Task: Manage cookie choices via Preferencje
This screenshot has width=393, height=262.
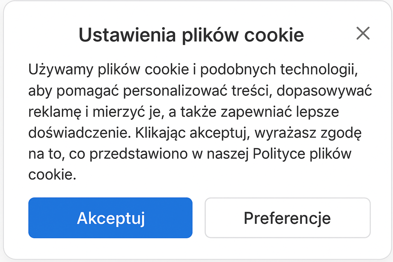Action: (x=288, y=218)
